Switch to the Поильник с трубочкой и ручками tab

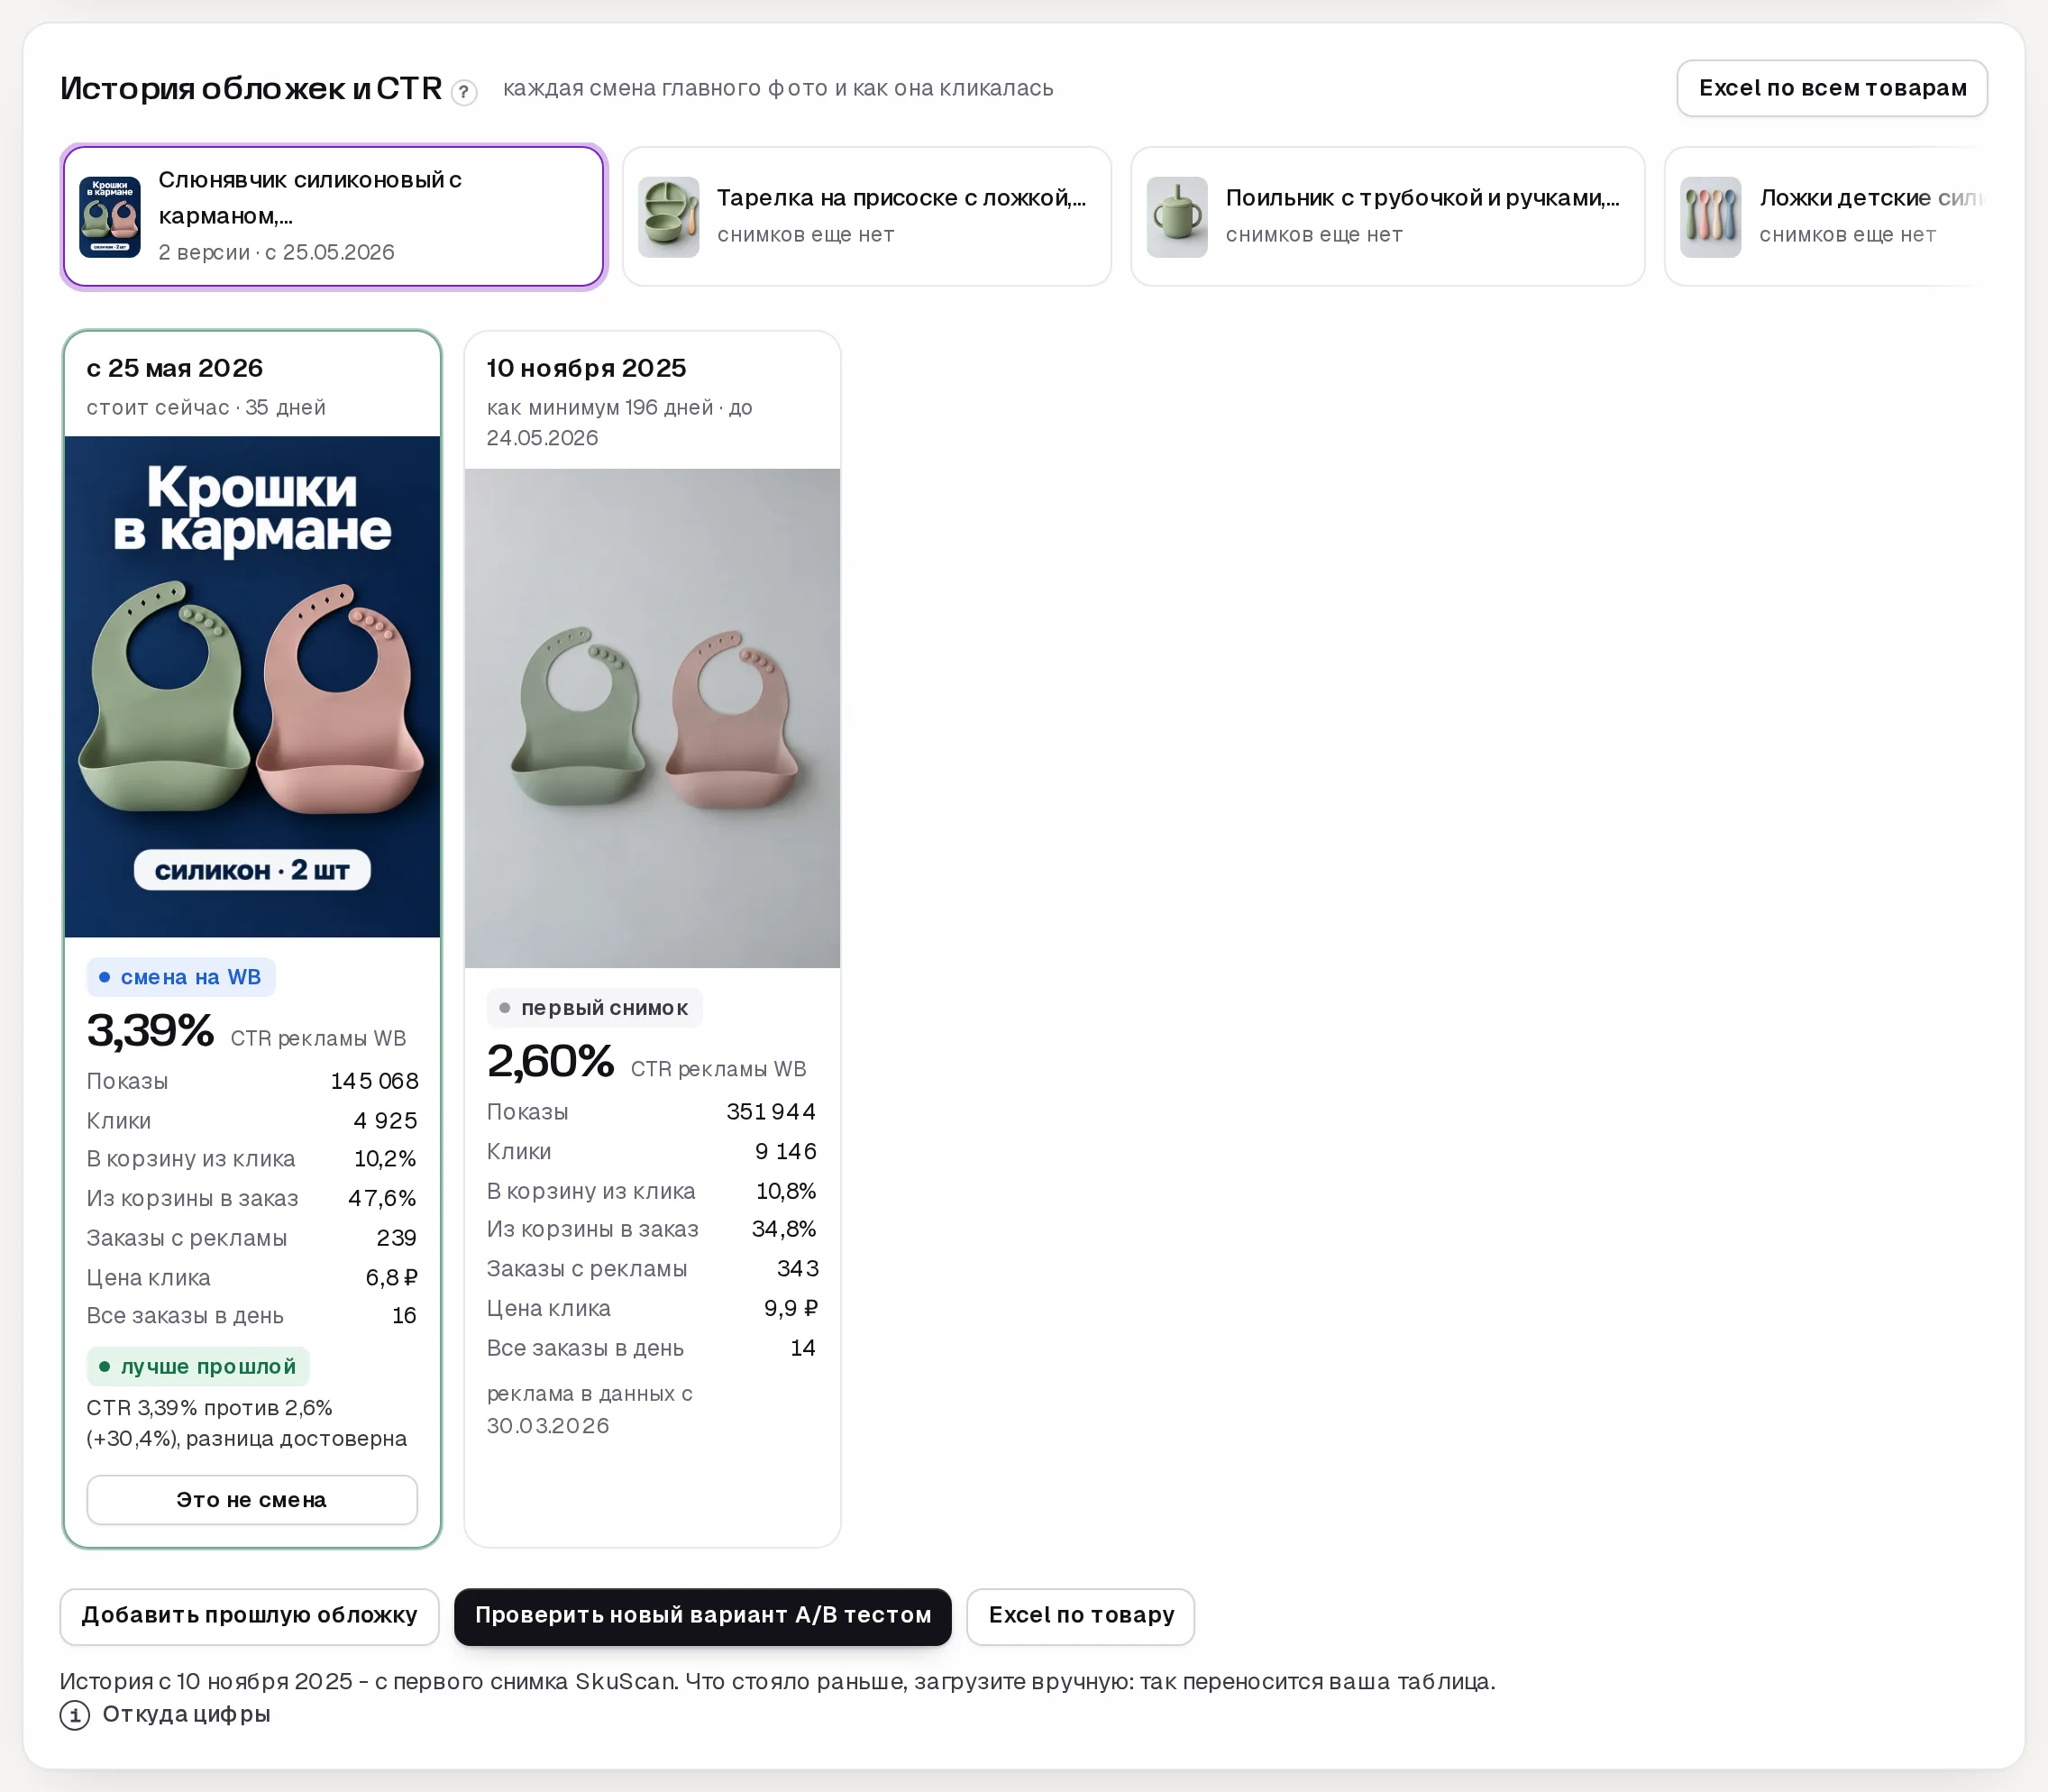click(x=1387, y=217)
